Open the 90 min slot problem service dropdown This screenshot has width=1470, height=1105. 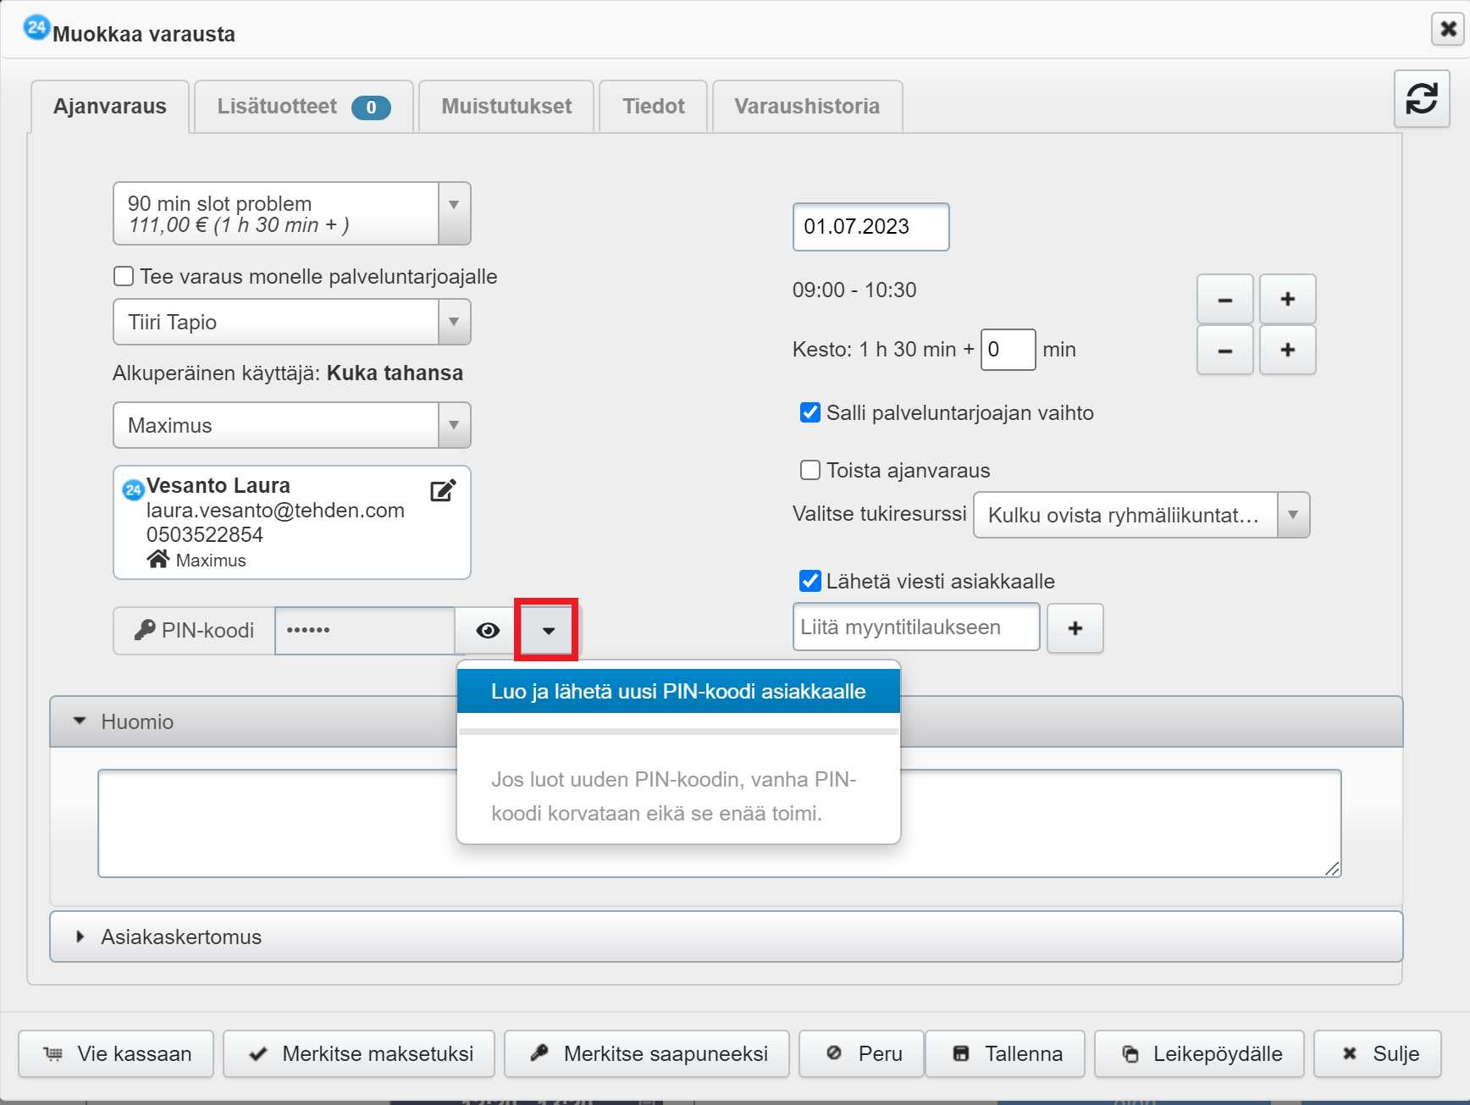tap(454, 213)
